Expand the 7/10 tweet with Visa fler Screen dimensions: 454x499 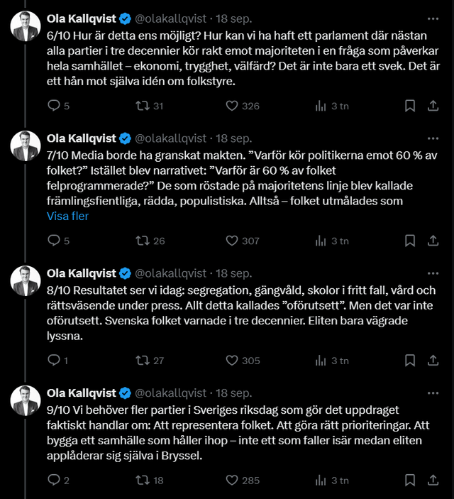click(67, 216)
